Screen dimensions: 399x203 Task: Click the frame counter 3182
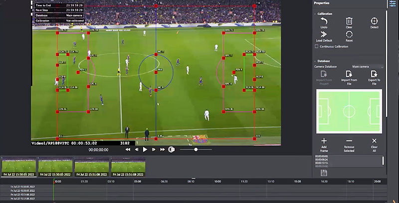click(x=125, y=143)
